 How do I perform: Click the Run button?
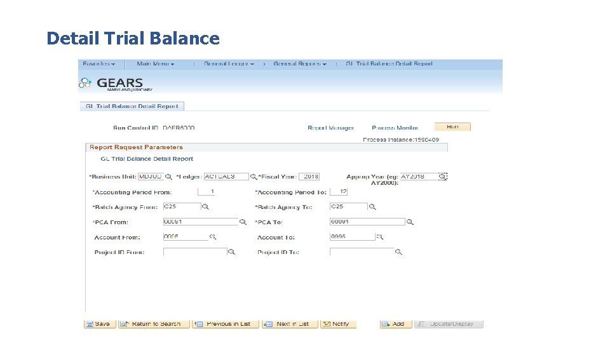pyautogui.click(x=453, y=127)
